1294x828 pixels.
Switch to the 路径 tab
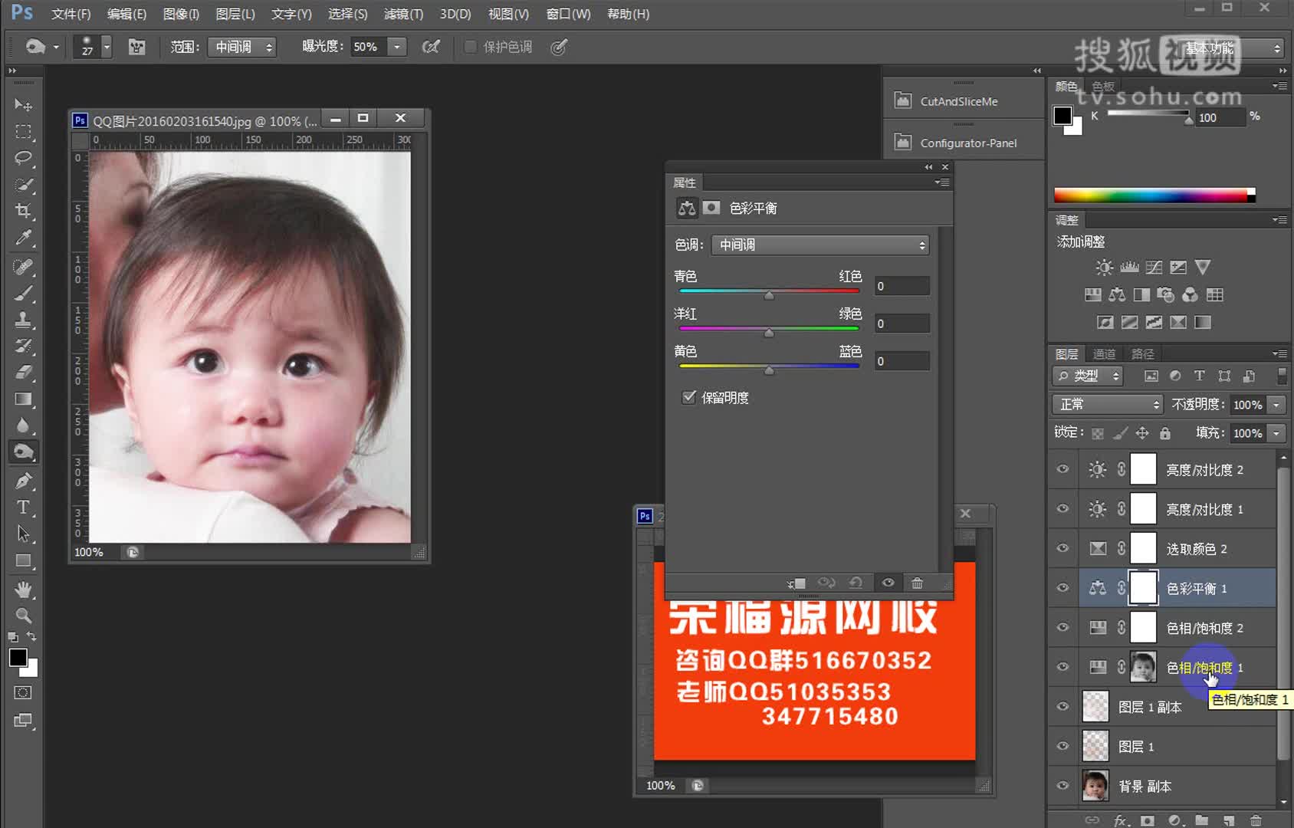click(1142, 353)
